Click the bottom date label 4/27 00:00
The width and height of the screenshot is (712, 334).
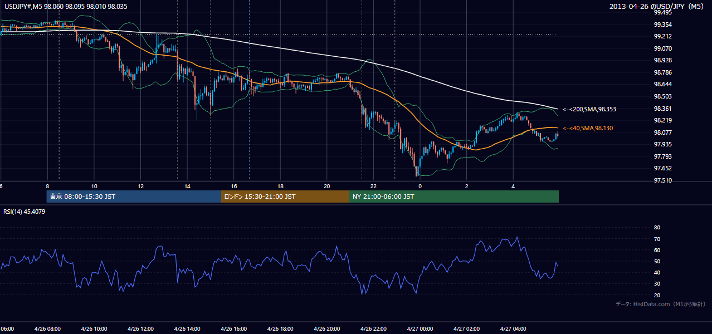tap(420, 328)
